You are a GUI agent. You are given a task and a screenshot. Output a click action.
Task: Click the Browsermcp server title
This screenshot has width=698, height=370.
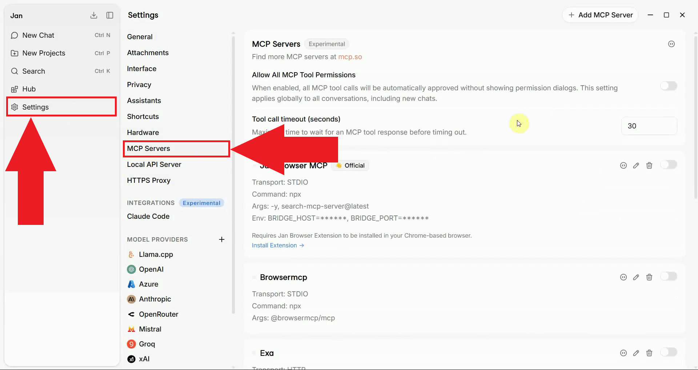(x=284, y=277)
